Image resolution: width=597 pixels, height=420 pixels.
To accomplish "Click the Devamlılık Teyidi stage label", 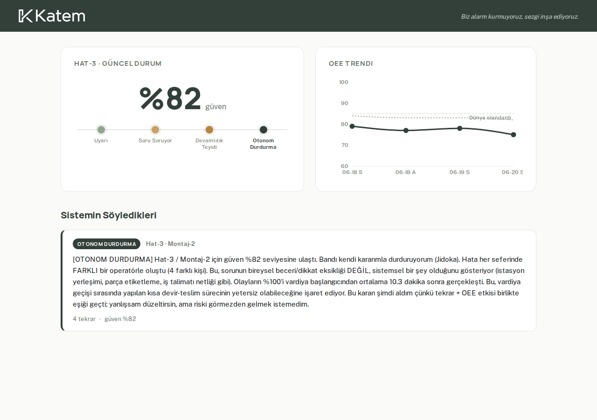I will coord(209,144).
